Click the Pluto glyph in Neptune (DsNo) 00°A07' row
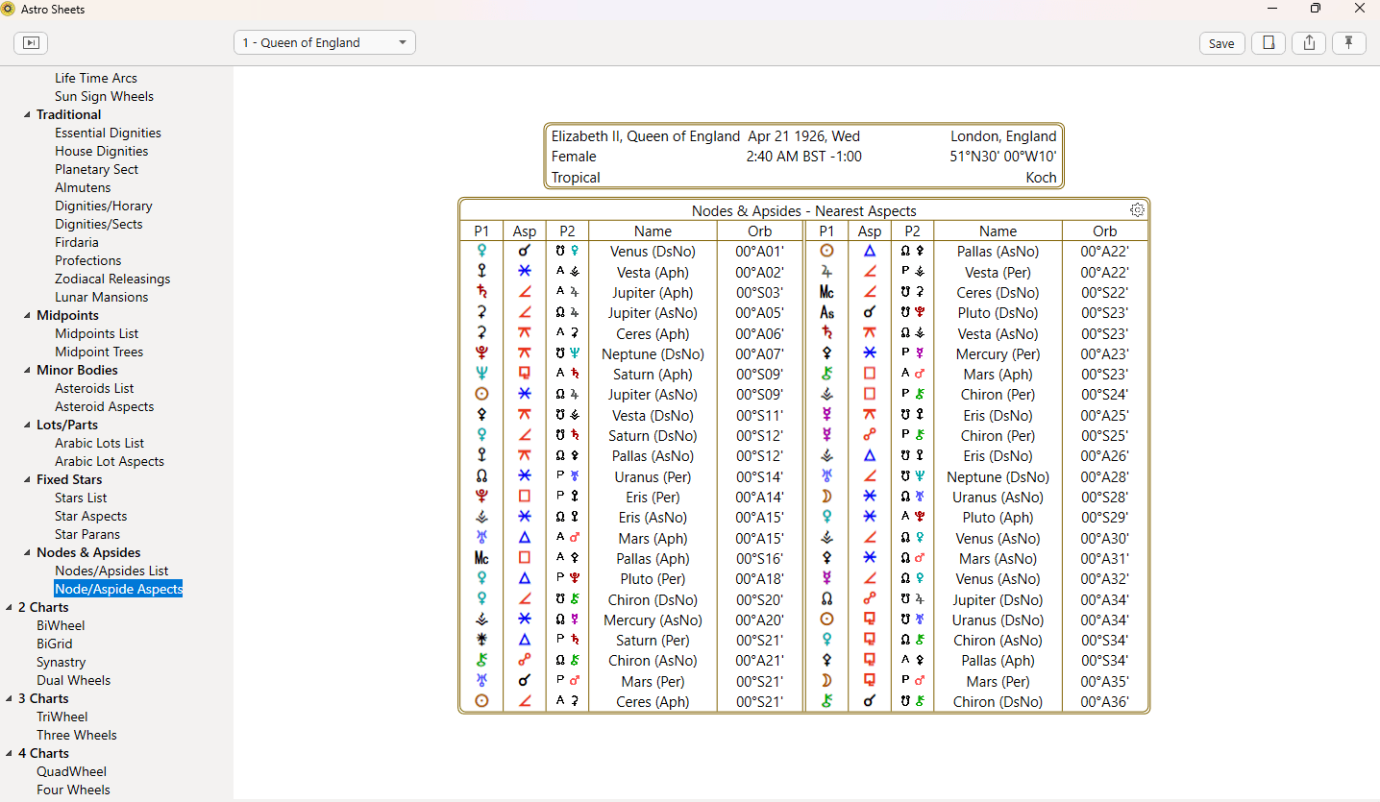Image resolution: width=1380 pixels, height=802 pixels. [481, 353]
